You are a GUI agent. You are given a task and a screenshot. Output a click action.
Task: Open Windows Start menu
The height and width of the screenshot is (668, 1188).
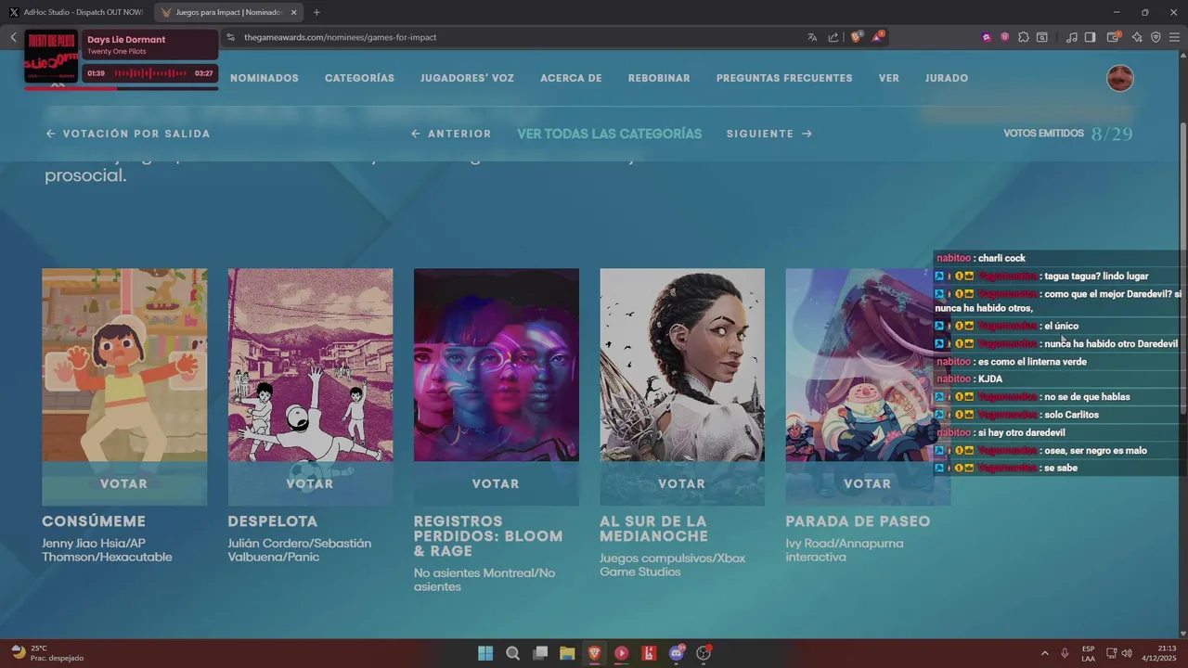(x=485, y=653)
